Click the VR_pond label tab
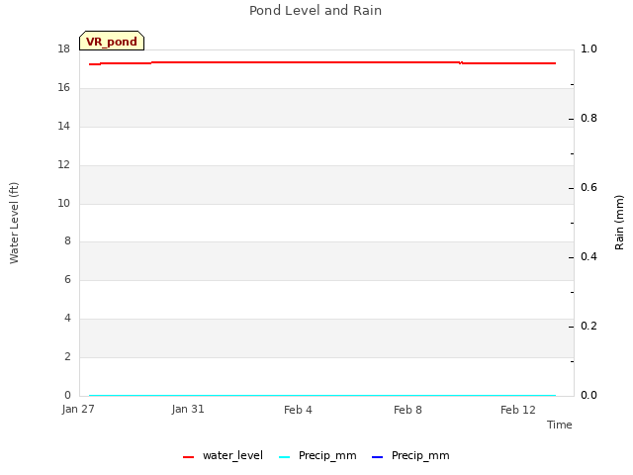Viewport: 633px width, 475px height. [x=112, y=41]
